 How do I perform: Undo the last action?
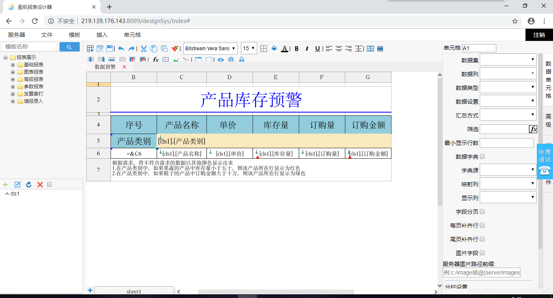point(121,49)
